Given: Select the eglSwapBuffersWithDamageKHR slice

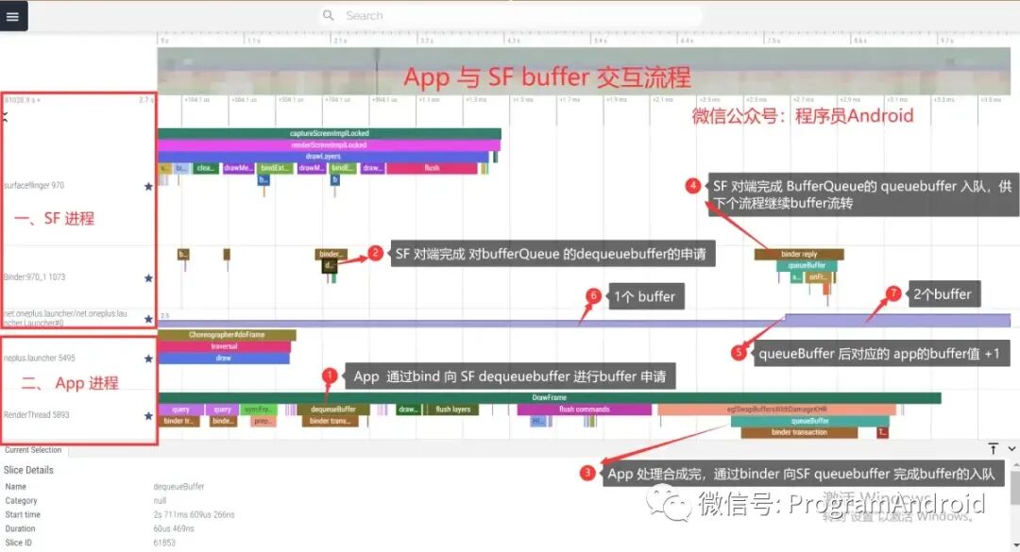Looking at the screenshot, I should pyautogui.click(x=776, y=410).
